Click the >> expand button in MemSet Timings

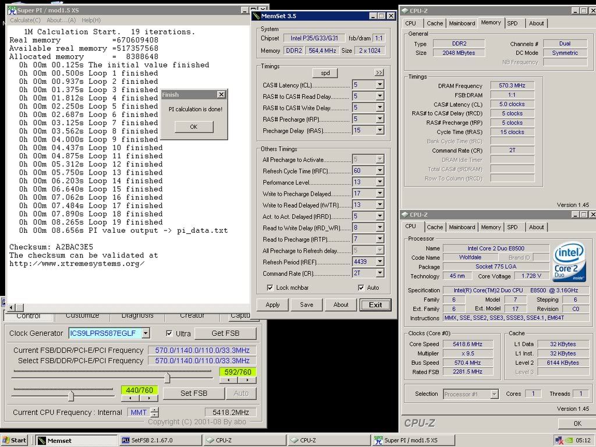click(x=379, y=73)
